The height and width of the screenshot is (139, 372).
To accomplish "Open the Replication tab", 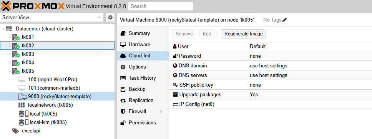I will 143,100.
